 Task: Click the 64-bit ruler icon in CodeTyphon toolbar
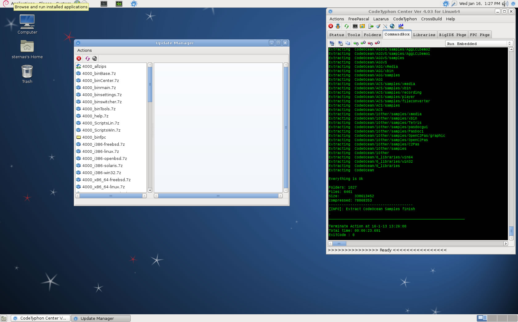click(401, 26)
